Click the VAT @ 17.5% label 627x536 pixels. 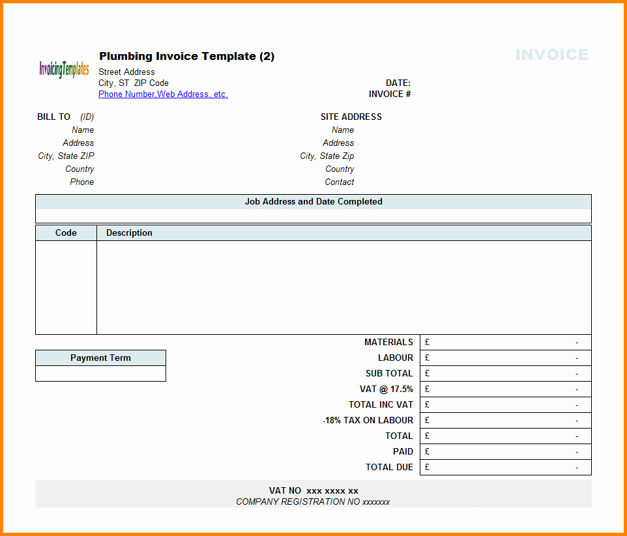click(x=386, y=389)
